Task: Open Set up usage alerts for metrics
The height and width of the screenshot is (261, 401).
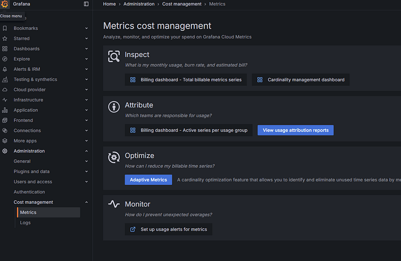Action: click(x=168, y=229)
